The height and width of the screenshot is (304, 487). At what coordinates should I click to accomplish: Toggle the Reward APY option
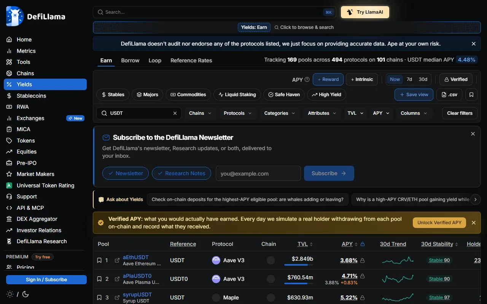point(328,79)
